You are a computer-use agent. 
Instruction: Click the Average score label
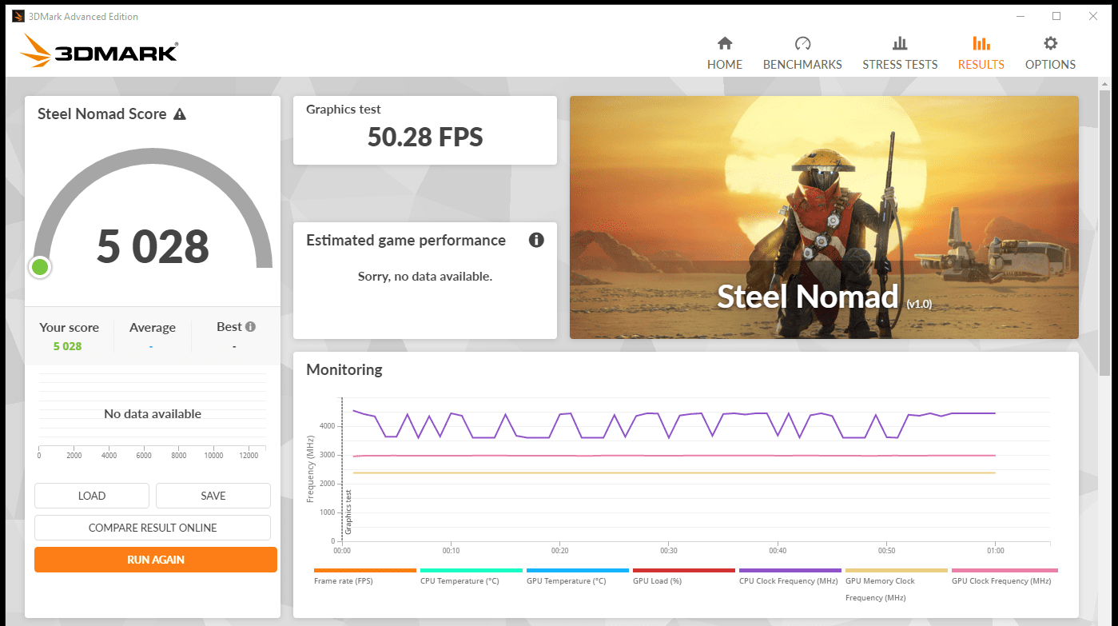click(153, 328)
